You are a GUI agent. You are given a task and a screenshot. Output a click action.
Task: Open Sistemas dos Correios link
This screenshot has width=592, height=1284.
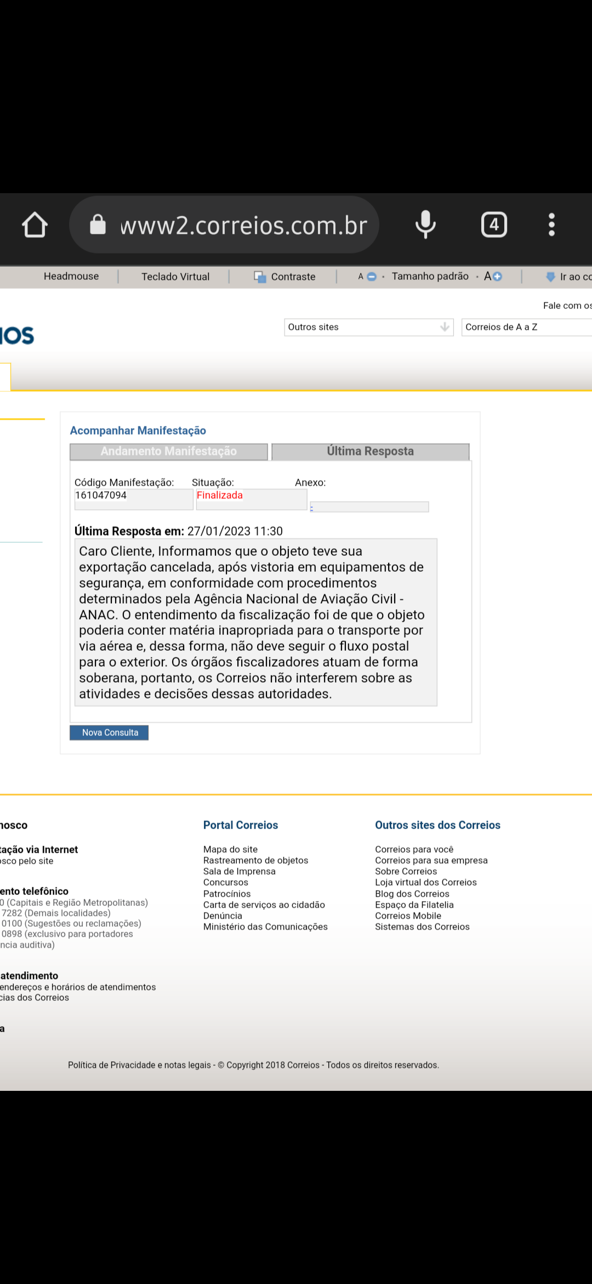[422, 927]
